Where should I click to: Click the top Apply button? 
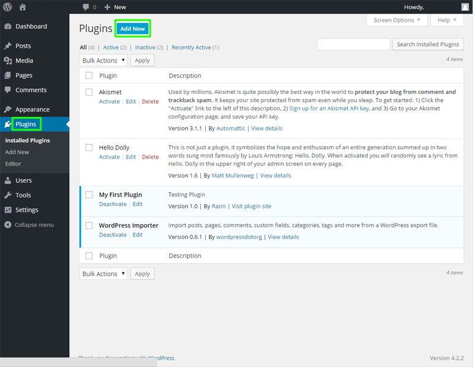point(142,61)
